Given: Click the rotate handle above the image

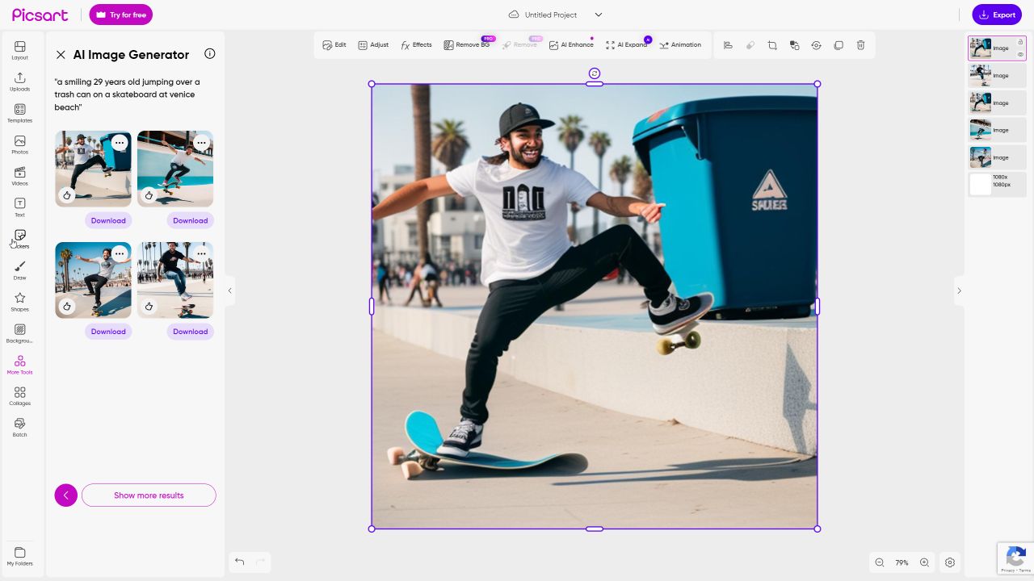Looking at the screenshot, I should pos(595,73).
